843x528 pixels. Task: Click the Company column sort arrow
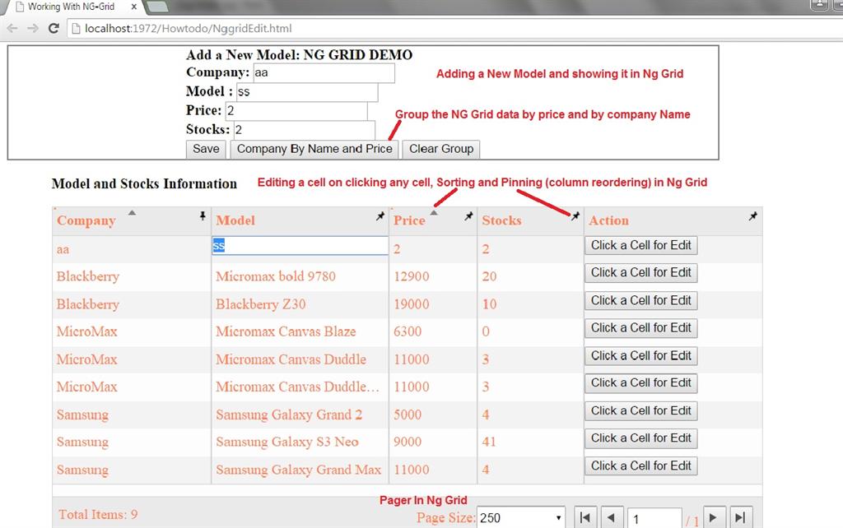(132, 213)
